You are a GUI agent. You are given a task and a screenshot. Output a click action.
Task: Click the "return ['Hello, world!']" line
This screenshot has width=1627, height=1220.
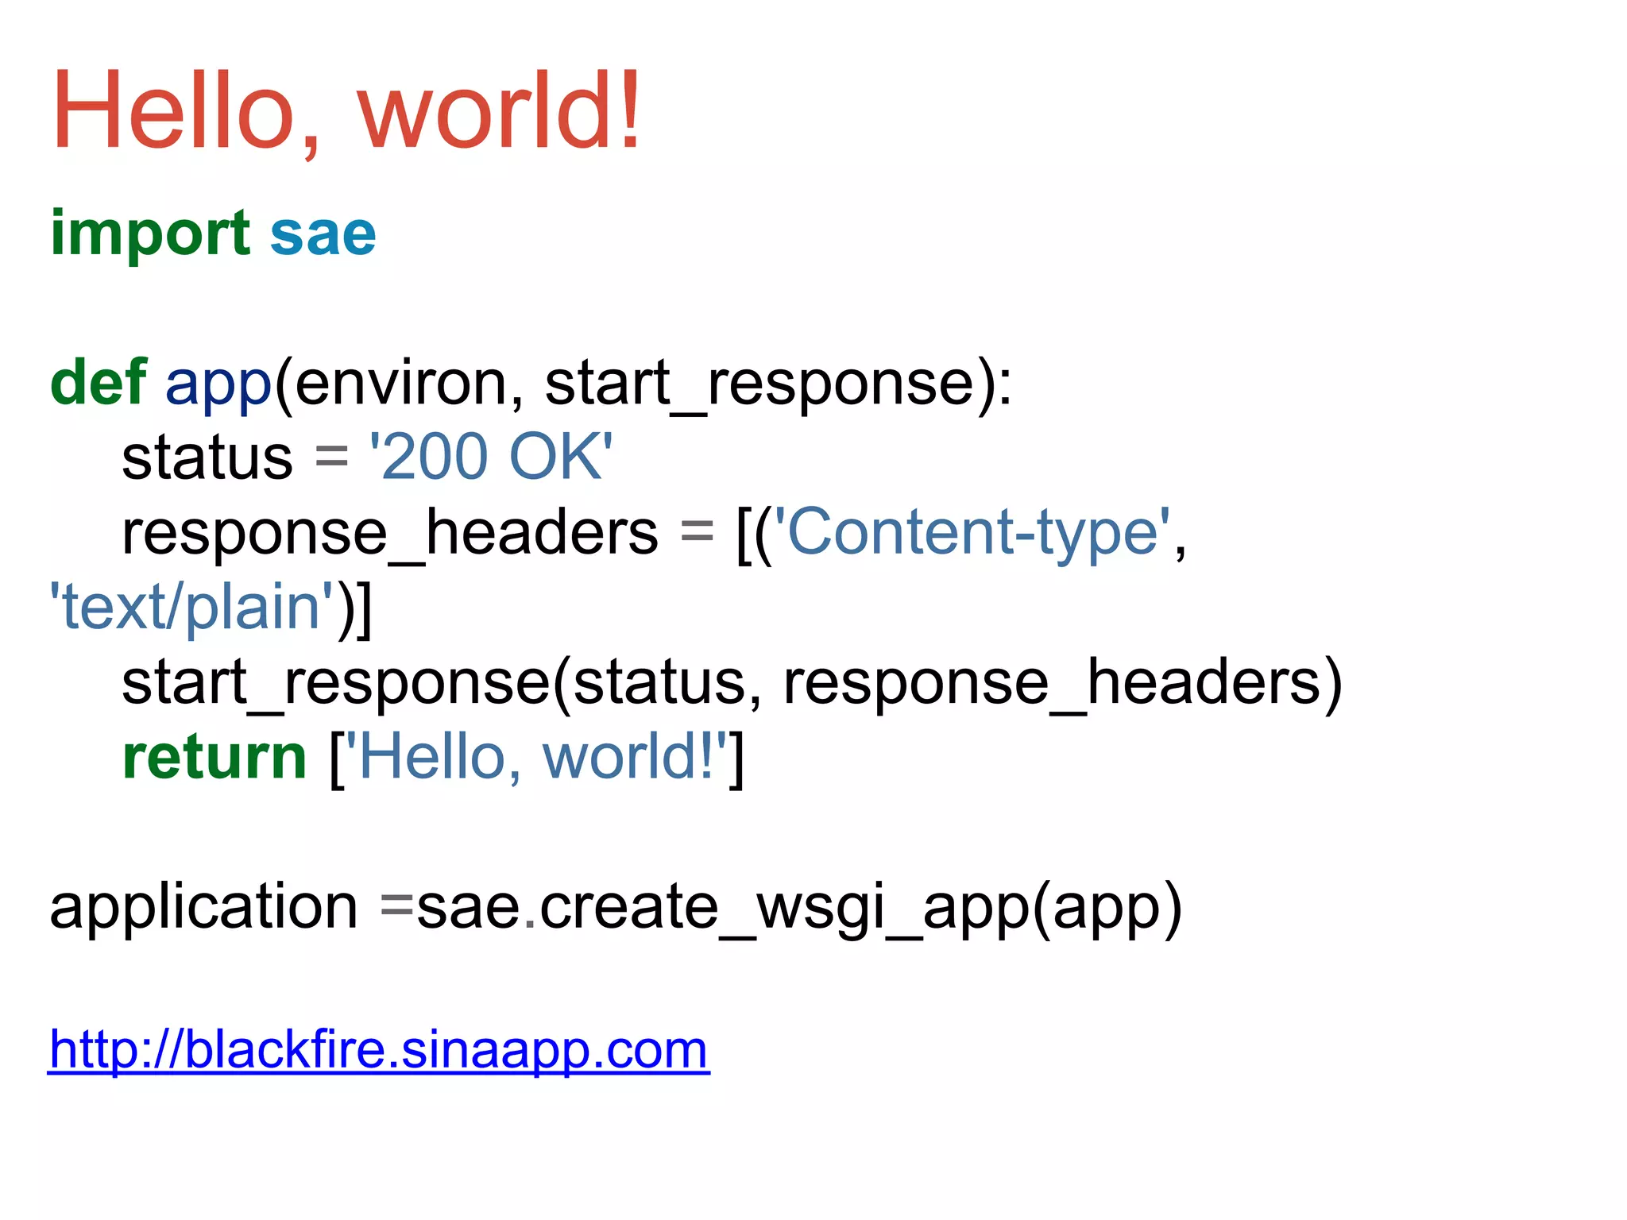click(434, 758)
